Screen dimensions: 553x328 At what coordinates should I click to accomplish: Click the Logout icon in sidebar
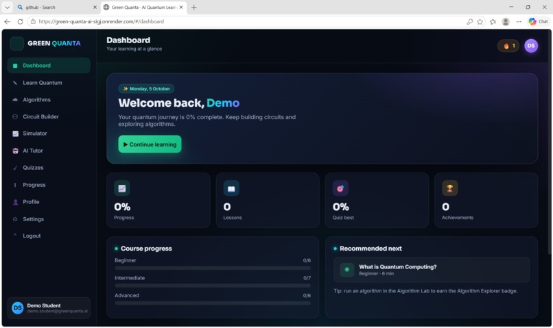15,235
